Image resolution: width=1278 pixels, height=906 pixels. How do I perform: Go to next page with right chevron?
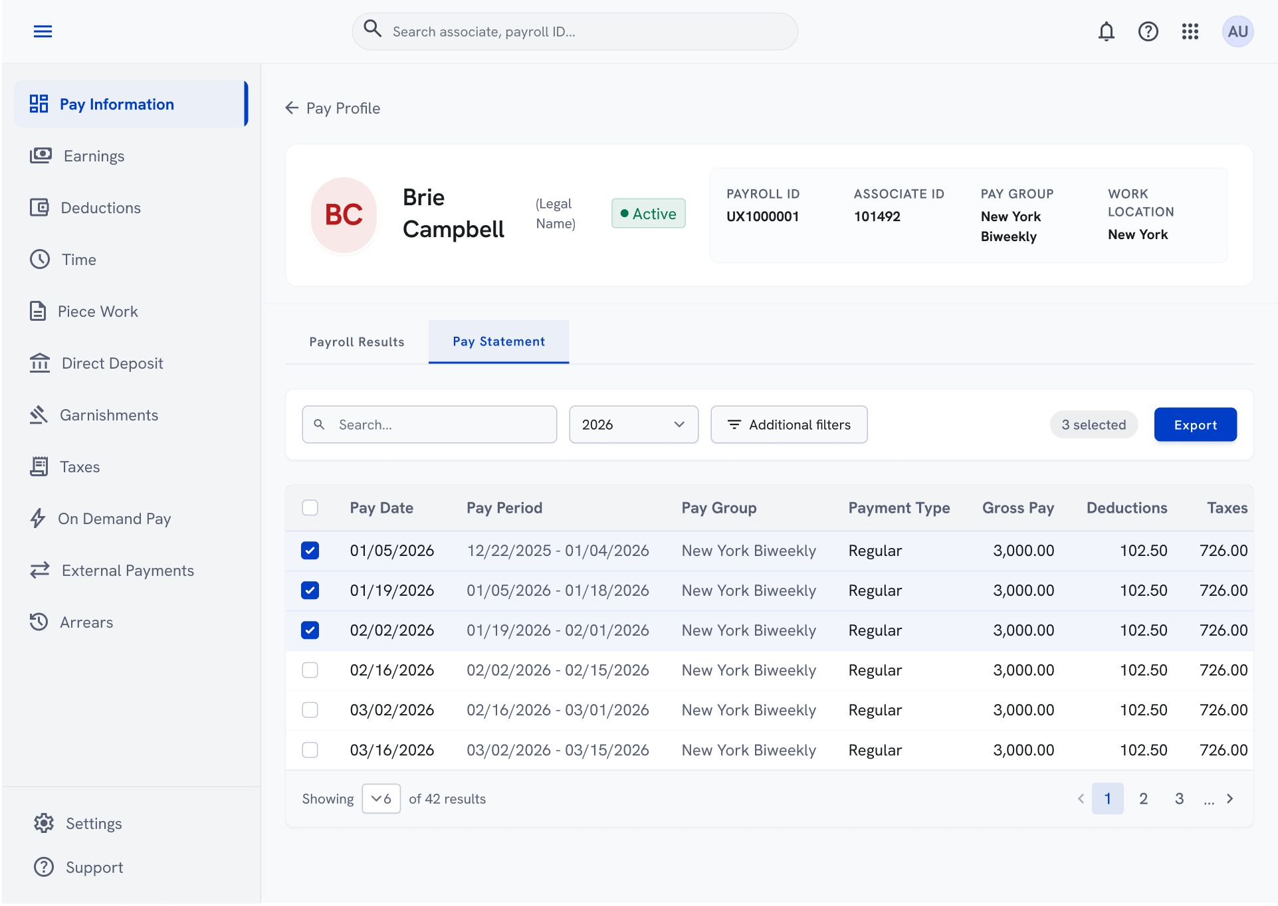[x=1229, y=798]
